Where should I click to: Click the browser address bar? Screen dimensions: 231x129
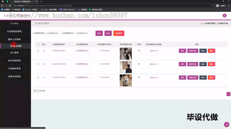[112, 6]
